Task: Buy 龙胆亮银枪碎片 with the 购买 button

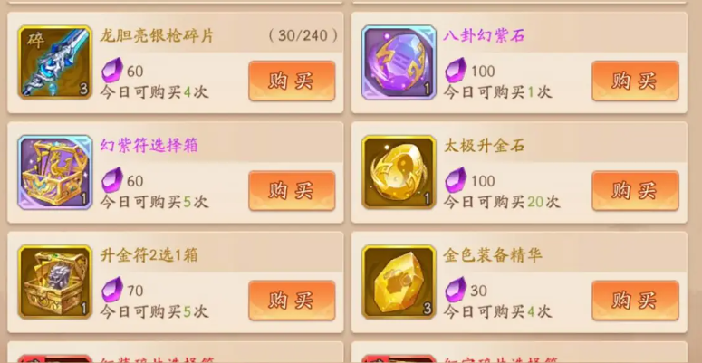Action: point(292,81)
